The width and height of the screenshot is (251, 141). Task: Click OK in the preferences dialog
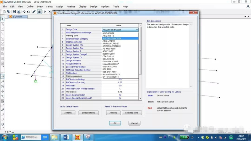[115, 123]
